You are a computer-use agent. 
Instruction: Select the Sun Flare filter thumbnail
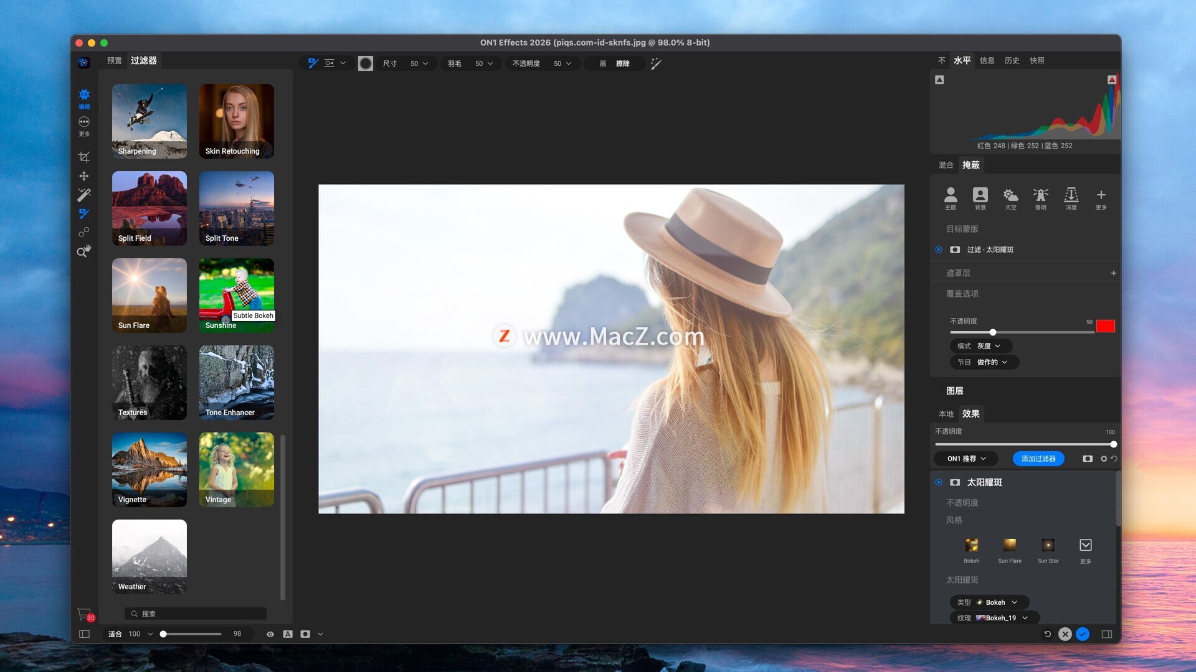(149, 295)
